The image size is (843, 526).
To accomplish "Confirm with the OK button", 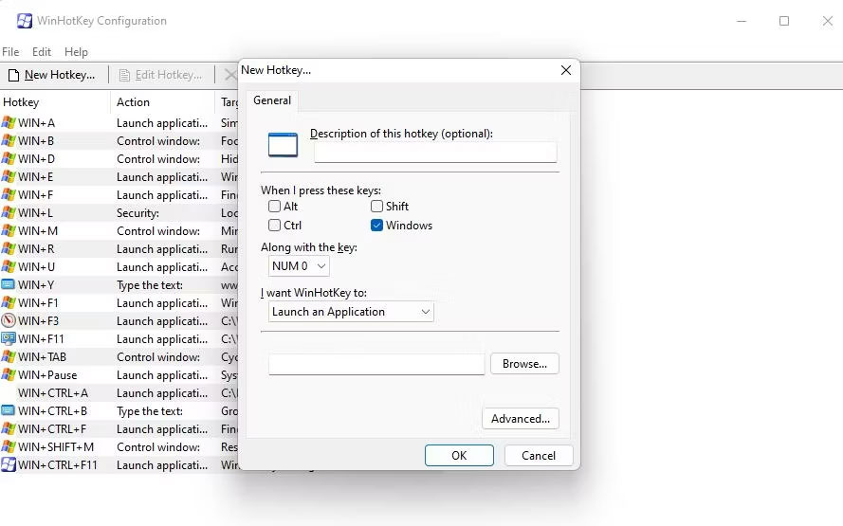I will [459, 456].
